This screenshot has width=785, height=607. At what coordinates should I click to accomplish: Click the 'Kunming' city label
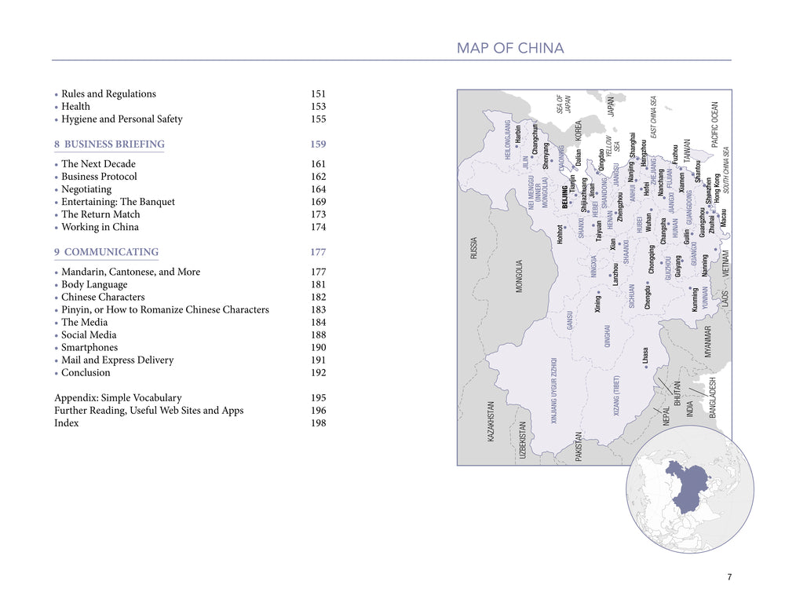click(x=695, y=299)
